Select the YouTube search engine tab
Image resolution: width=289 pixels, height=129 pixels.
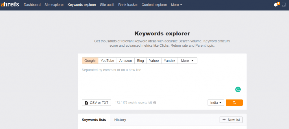(x=107, y=60)
